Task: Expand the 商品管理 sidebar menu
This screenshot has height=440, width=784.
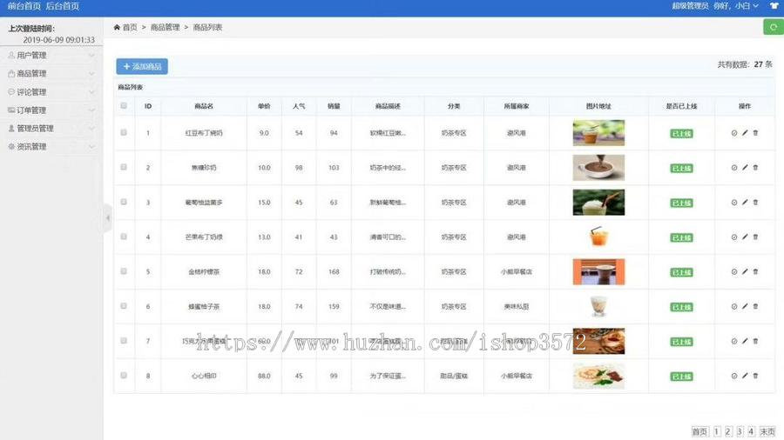Action: click(51, 74)
